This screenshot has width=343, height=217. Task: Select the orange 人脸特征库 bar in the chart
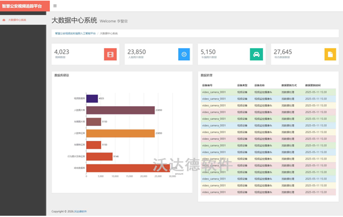coord(120,133)
